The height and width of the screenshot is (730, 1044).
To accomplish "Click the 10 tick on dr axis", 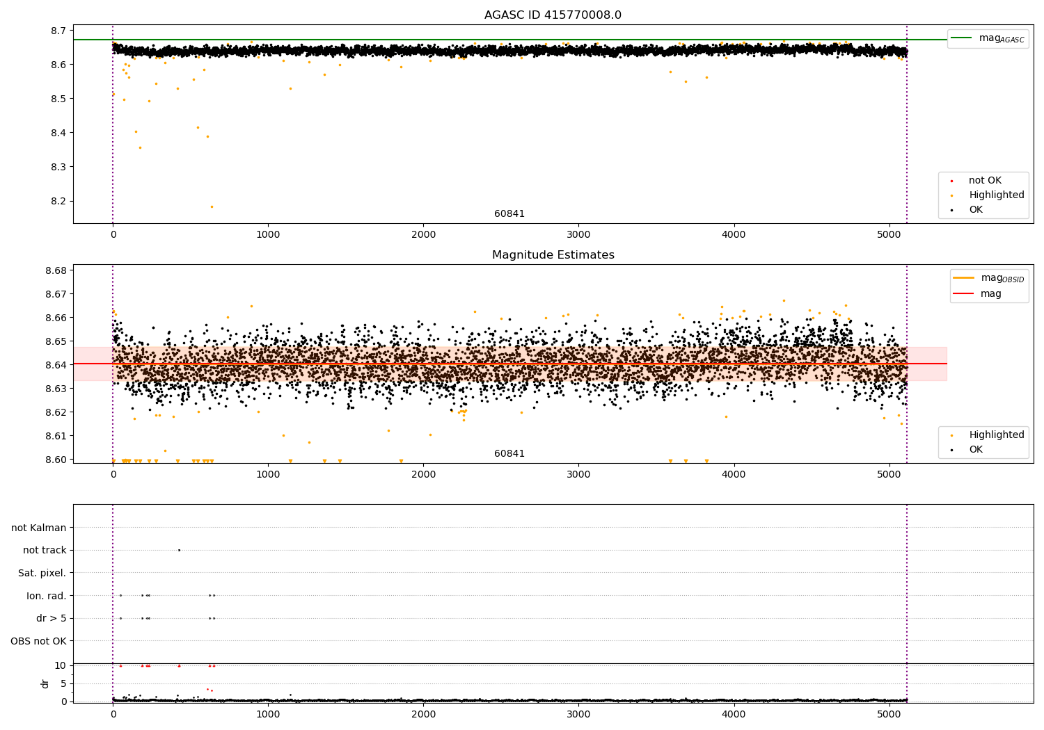I will tap(61, 665).
